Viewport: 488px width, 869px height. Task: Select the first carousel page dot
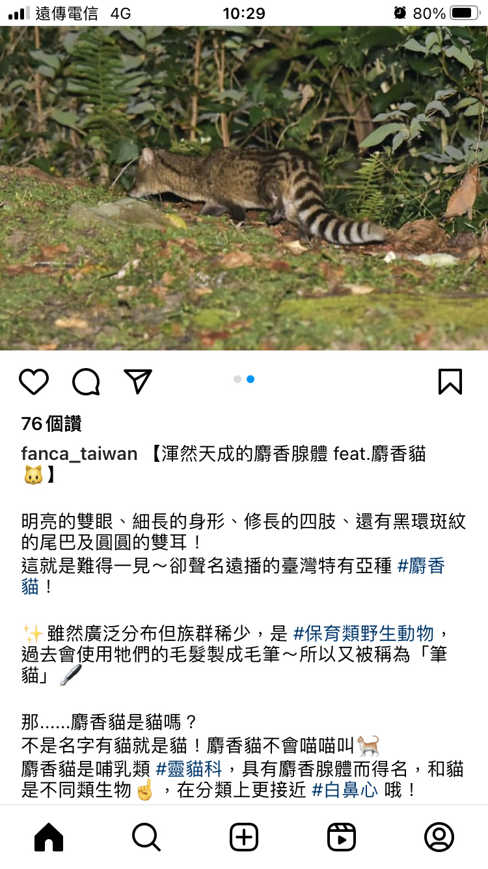coord(237,379)
